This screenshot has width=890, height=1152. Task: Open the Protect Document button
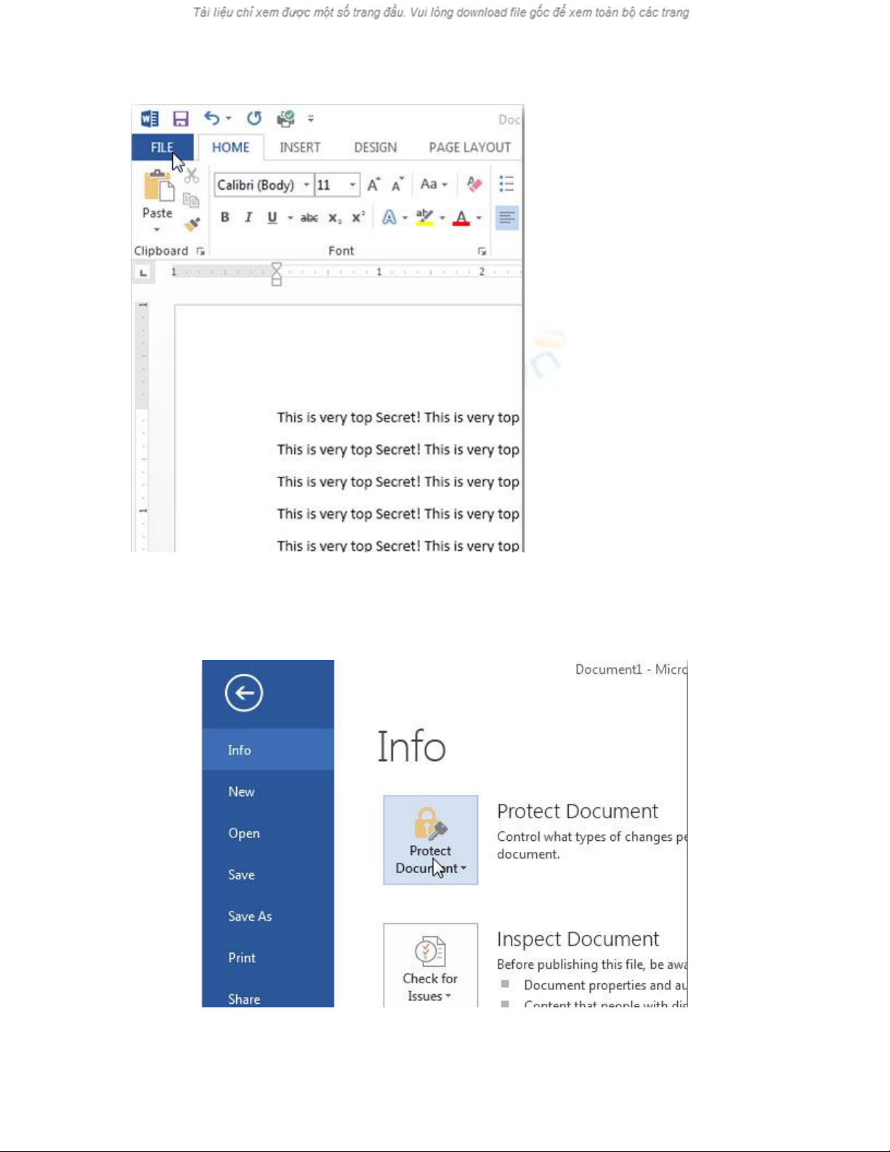pyautogui.click(x=431, y=840)
